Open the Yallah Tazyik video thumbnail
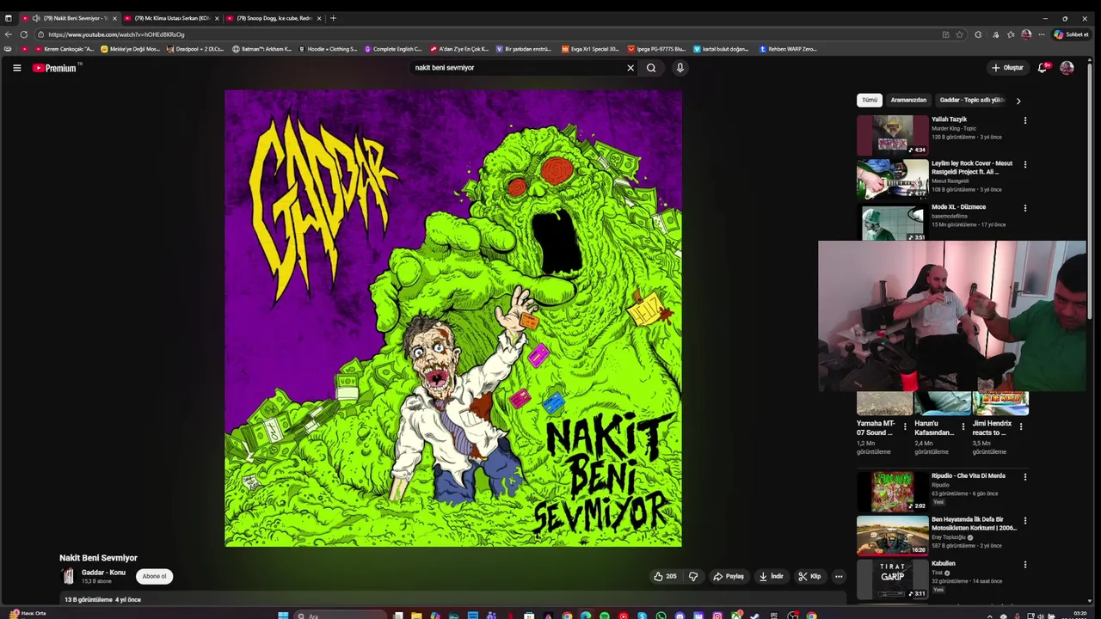Viewport: 1101px width, 619px height. [x=892, y=135]
